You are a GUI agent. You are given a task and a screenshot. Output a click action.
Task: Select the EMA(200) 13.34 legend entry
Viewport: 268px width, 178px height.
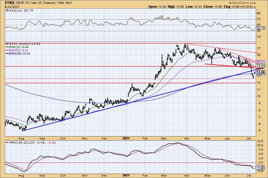tap(18, 53)
